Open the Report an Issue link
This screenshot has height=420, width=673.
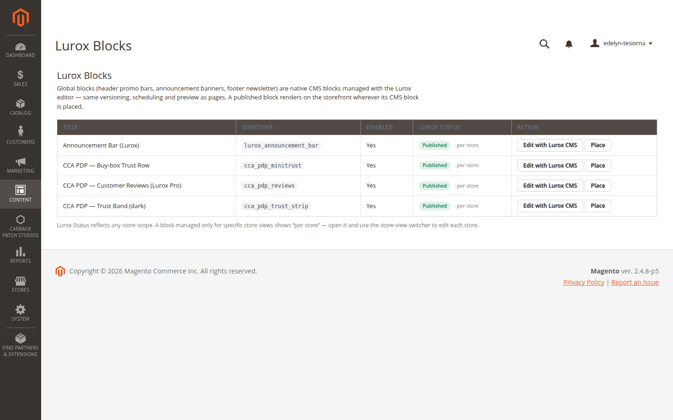point(635,282)
